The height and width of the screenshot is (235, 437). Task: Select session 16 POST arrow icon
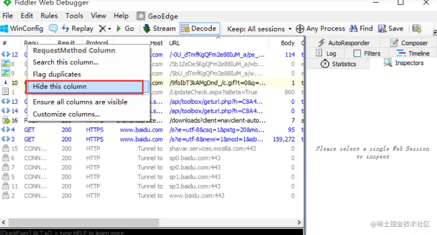[x=6, y=120]
